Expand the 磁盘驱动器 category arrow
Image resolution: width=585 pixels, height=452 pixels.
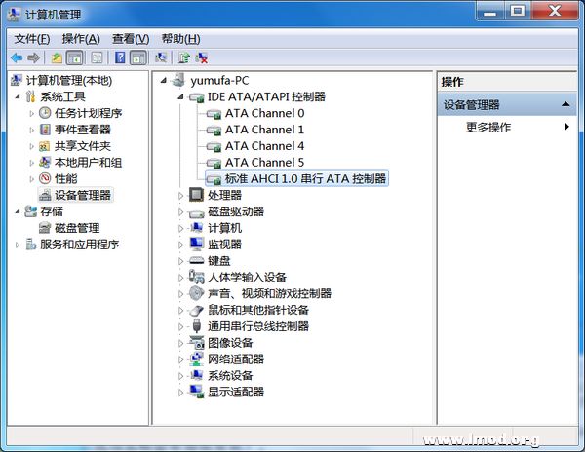(x=180, y=211)
